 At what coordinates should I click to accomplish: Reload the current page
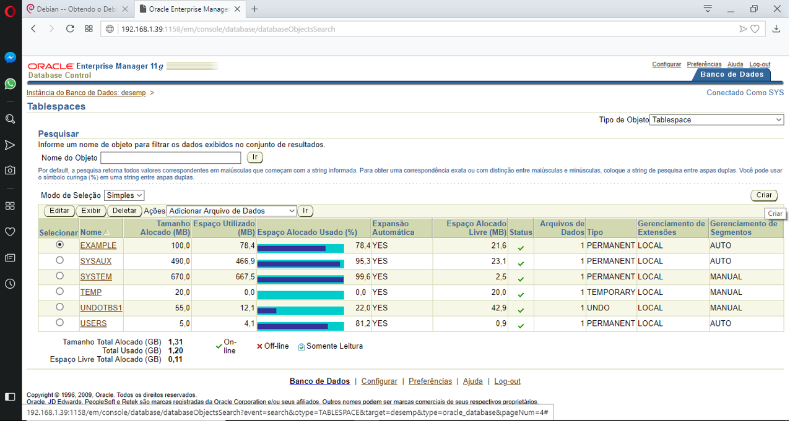tap(70, 29)
